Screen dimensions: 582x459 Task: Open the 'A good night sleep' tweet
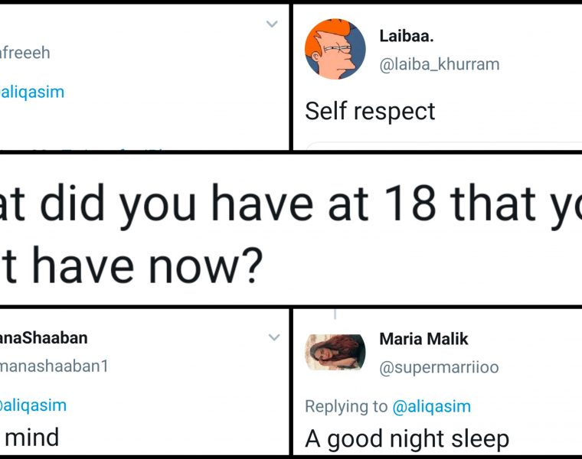click(x=407, y=438)
